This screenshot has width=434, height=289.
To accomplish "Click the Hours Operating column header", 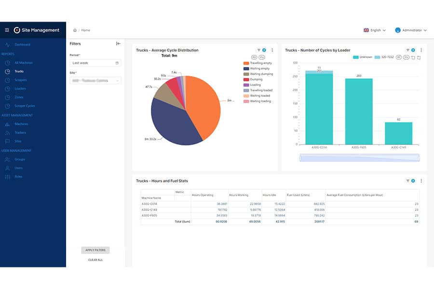I will click(x=203, y=195).
